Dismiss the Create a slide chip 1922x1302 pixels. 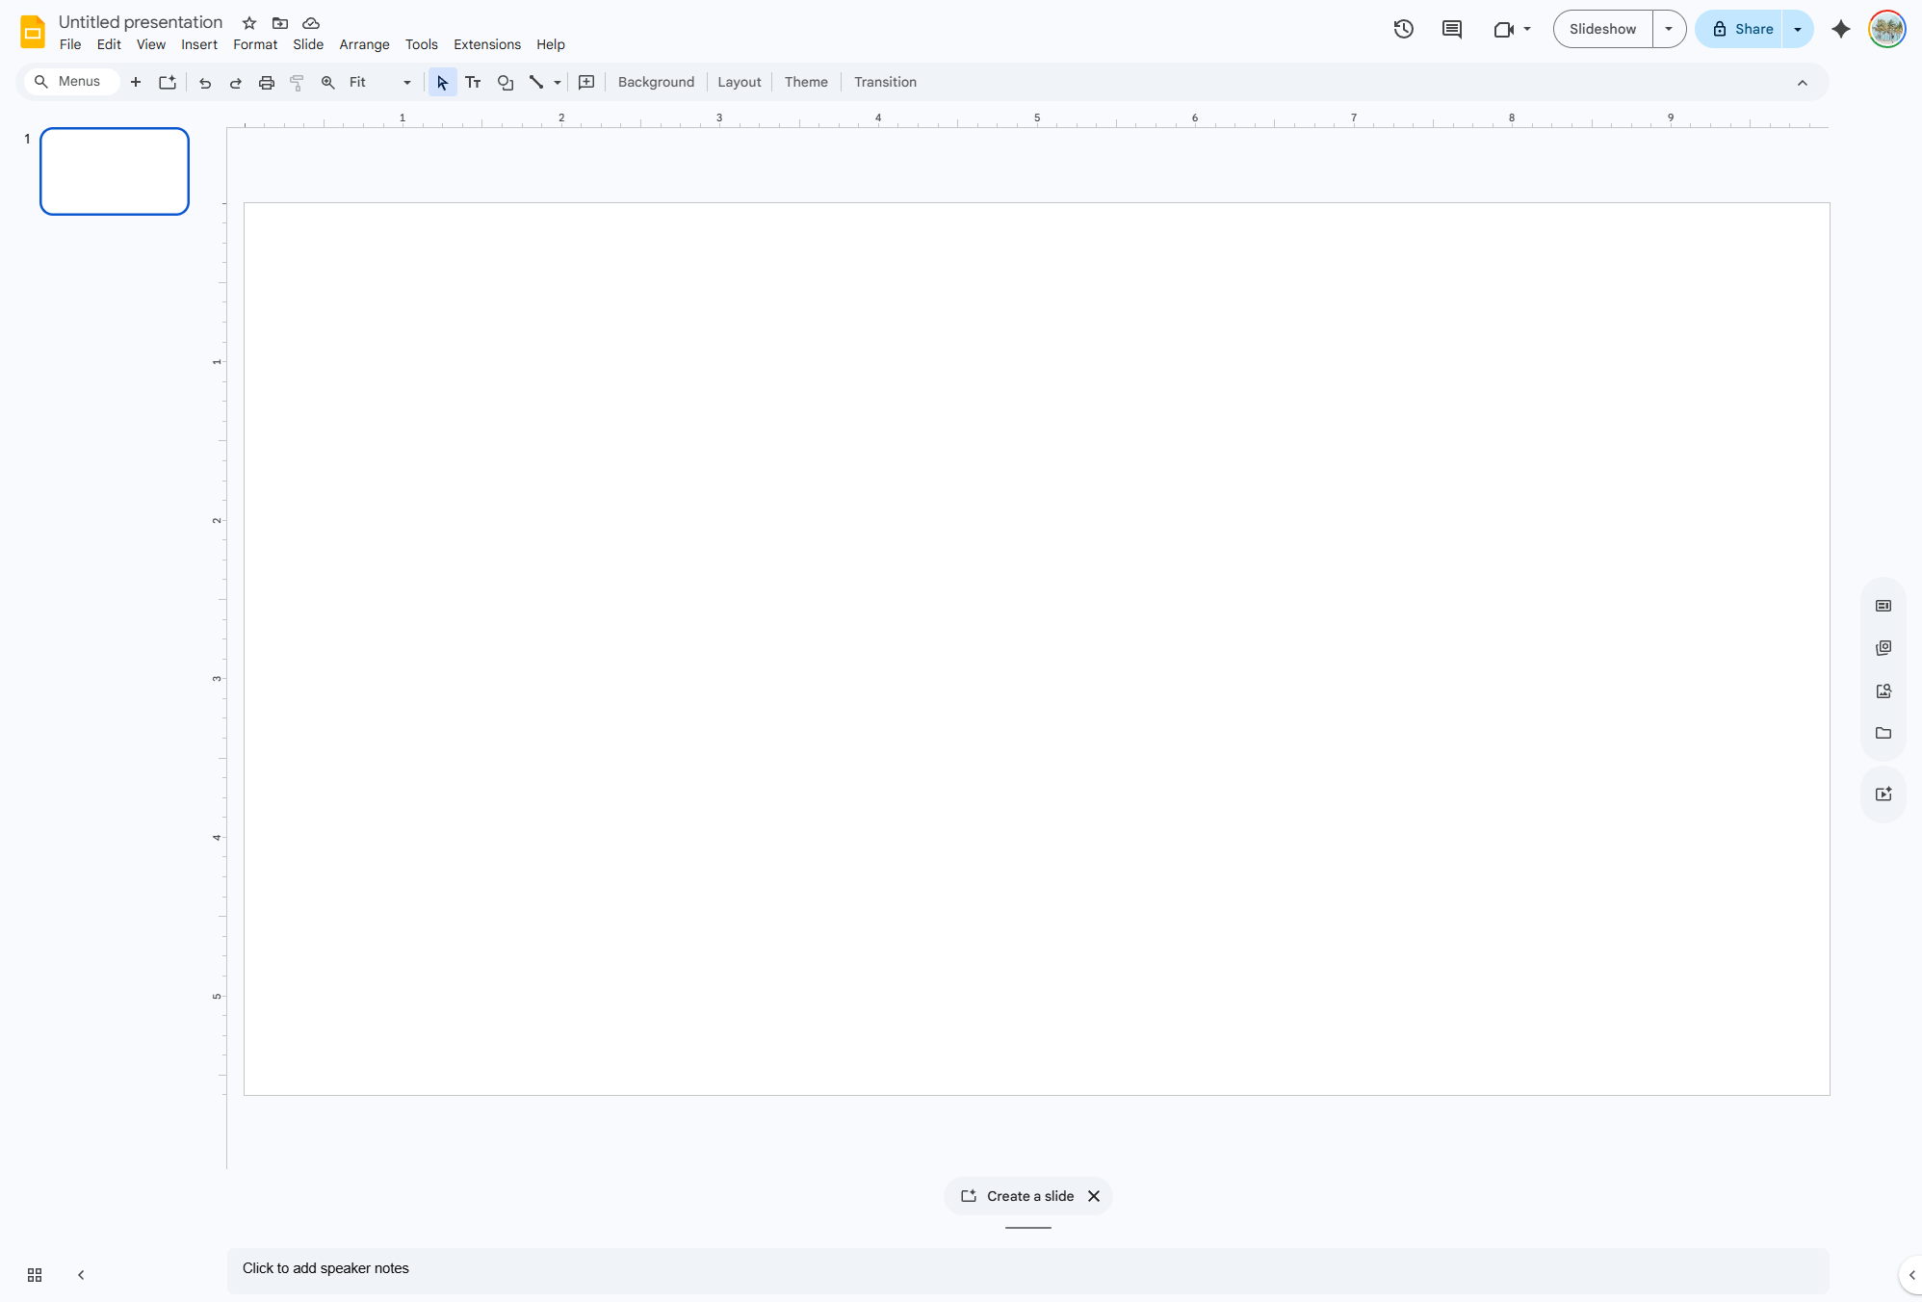(x=1094, y=1196)
